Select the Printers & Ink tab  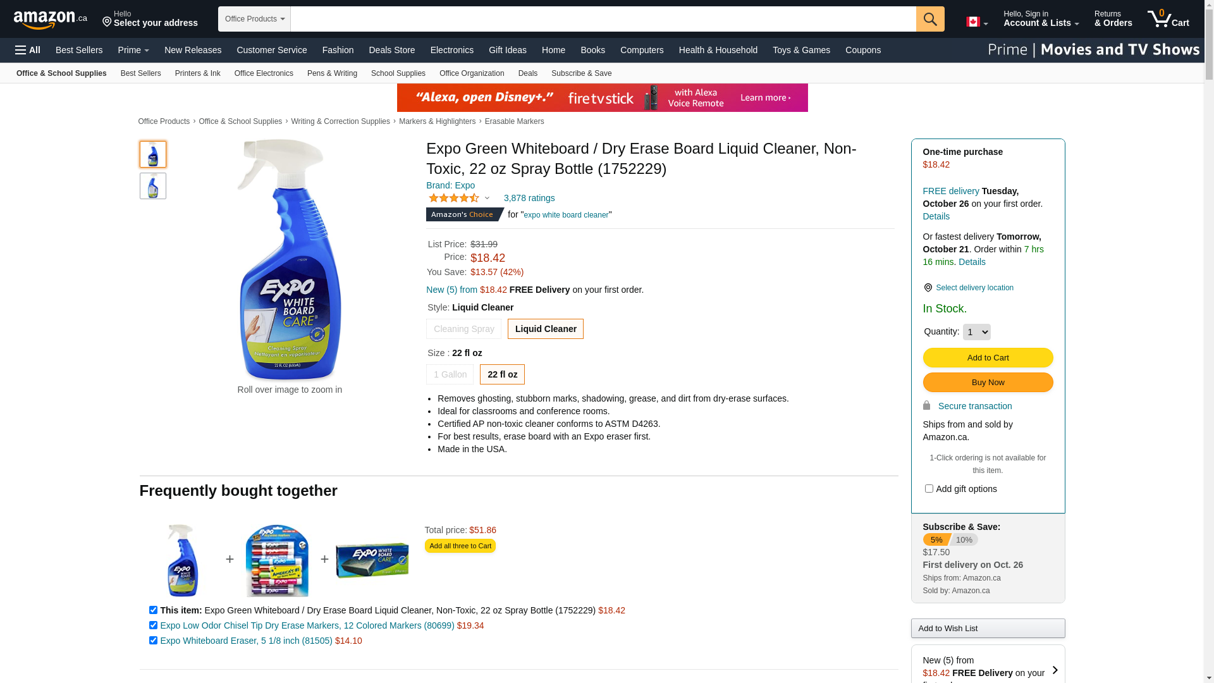[198, 73]
